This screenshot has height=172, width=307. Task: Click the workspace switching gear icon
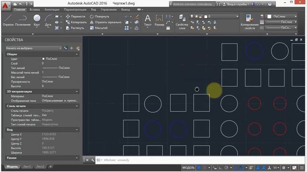pyautogui.click(x=283, y=168)
